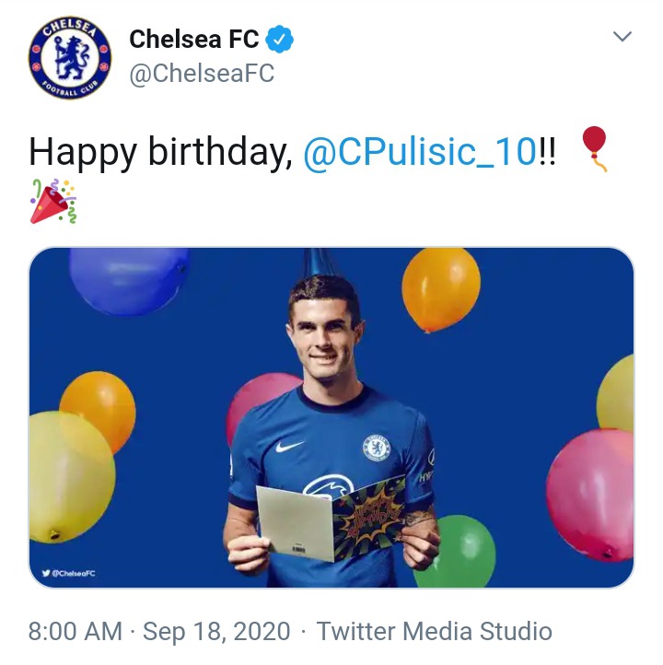Click the blue verified badge

280,39
